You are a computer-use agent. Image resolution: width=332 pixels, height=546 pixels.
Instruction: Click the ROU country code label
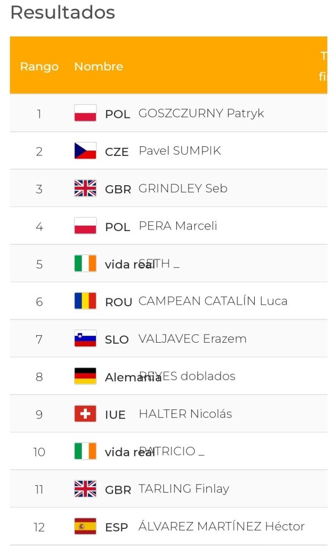tap(118, 302)
